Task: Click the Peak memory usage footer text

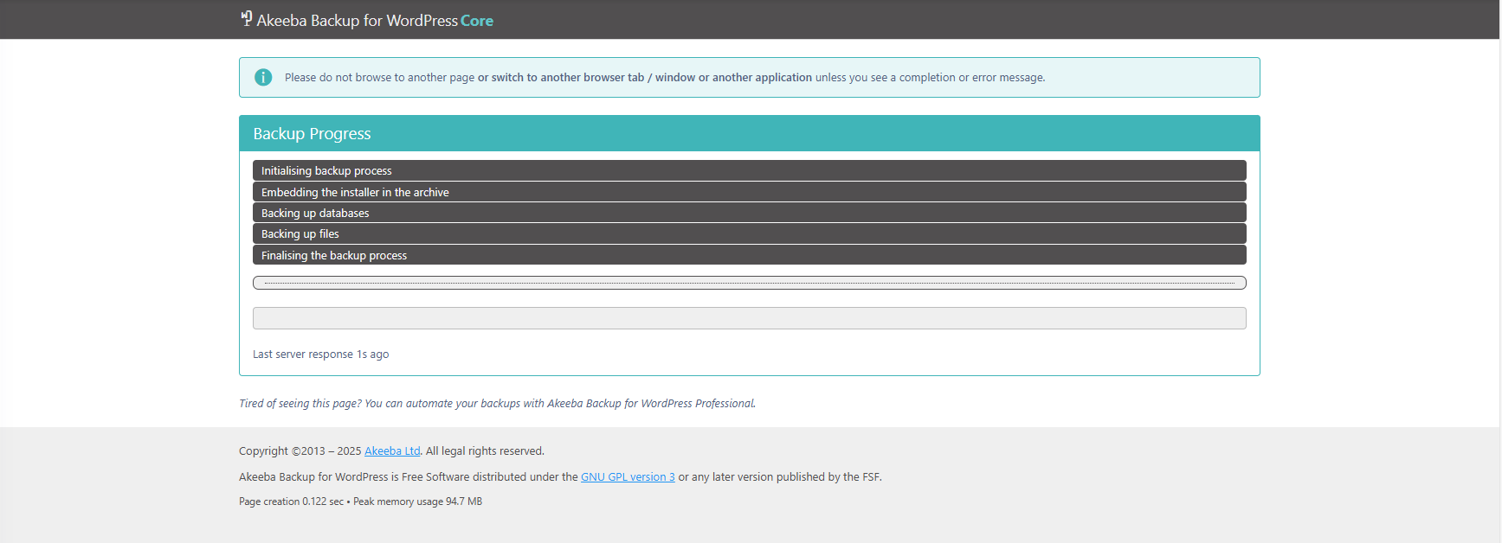Action: pos(417,501)
